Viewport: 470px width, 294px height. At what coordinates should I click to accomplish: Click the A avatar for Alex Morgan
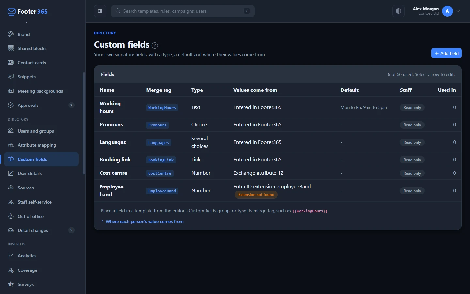[x=447, y=11]
